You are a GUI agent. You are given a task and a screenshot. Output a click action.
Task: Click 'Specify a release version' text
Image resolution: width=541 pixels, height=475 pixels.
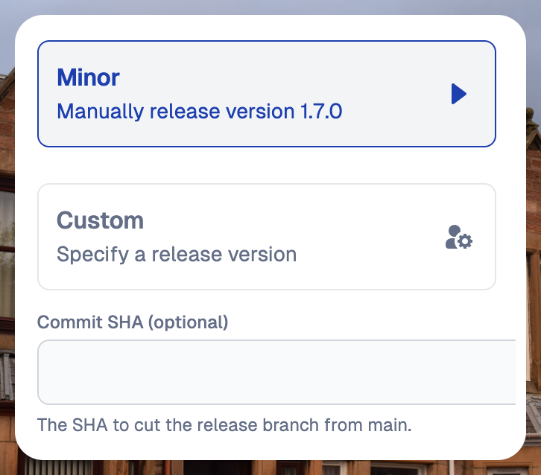pyautogui.click(x=177, y=255)
